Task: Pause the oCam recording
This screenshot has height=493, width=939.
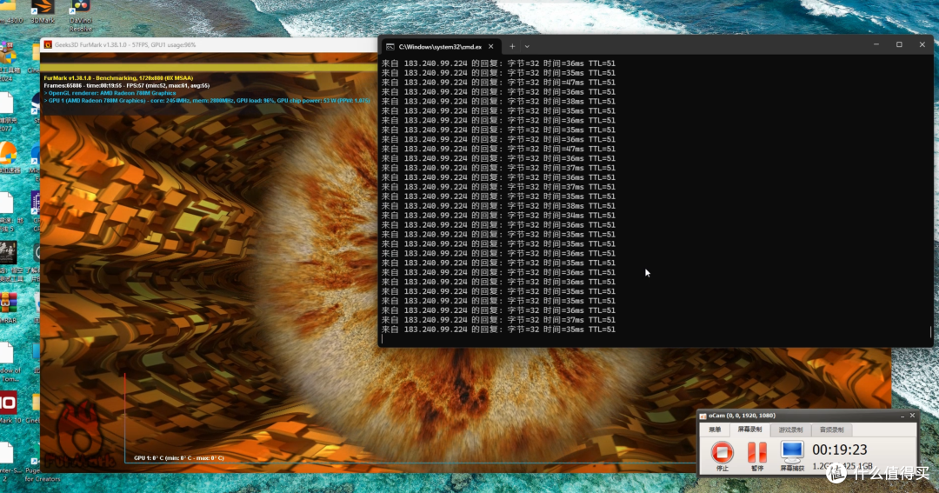Action: [x=757, y=452]
